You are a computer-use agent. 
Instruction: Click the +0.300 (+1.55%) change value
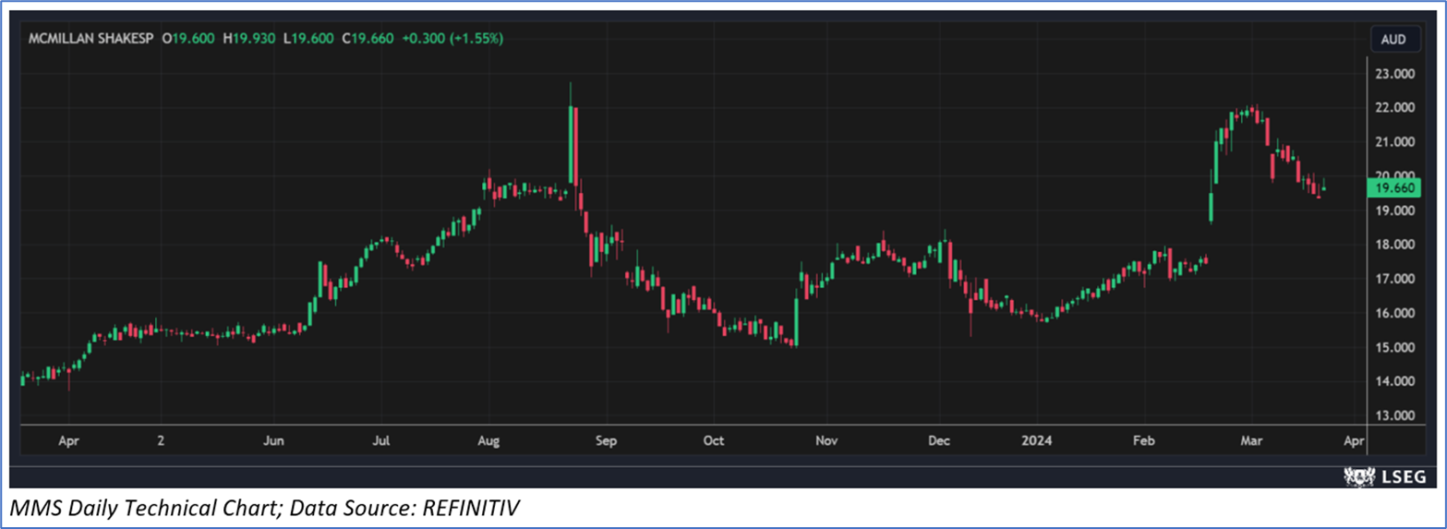click(452, 39)
